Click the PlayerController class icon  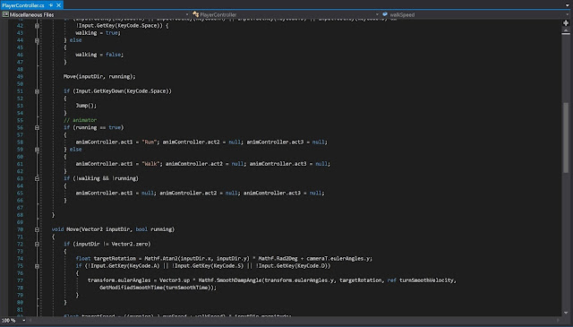point(195,14)
